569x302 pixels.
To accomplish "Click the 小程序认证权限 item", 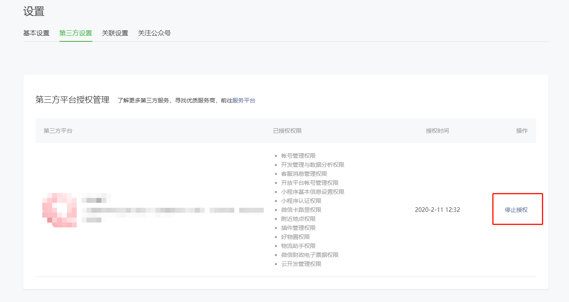I will [x=301, y=201].
